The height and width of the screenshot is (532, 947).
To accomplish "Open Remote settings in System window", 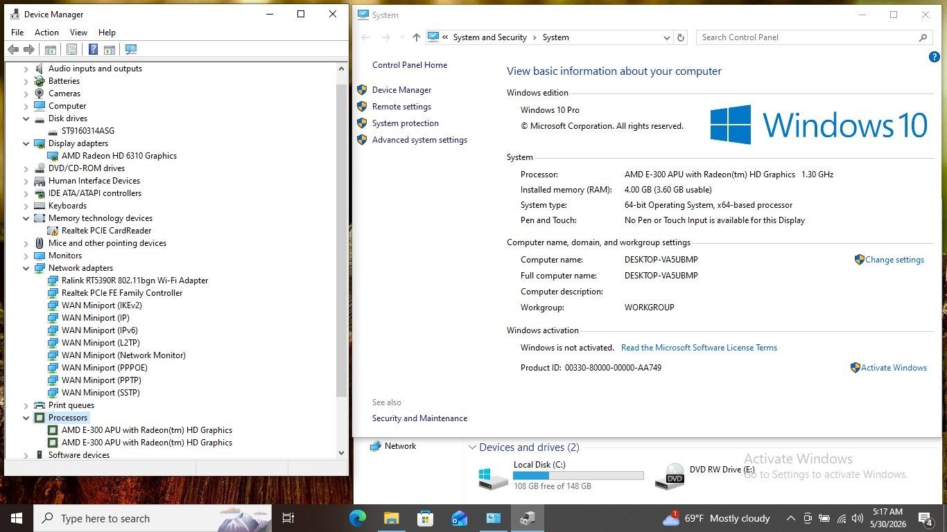I will [x=401, y=107].
